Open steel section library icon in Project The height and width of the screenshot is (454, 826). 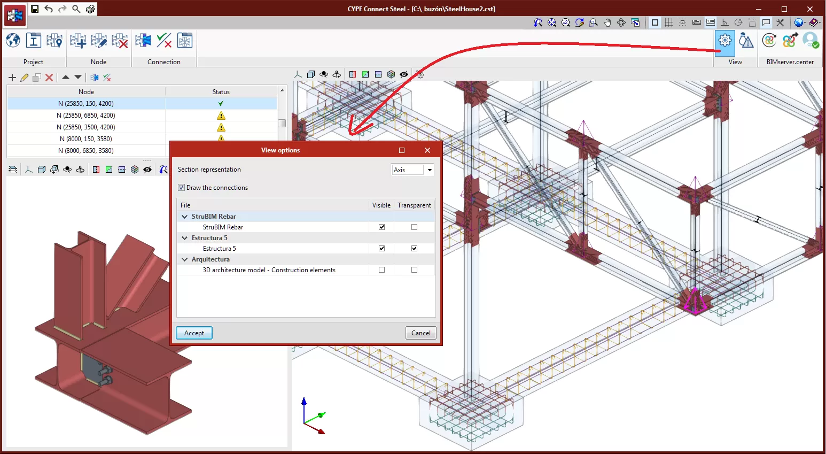(34, 41)
